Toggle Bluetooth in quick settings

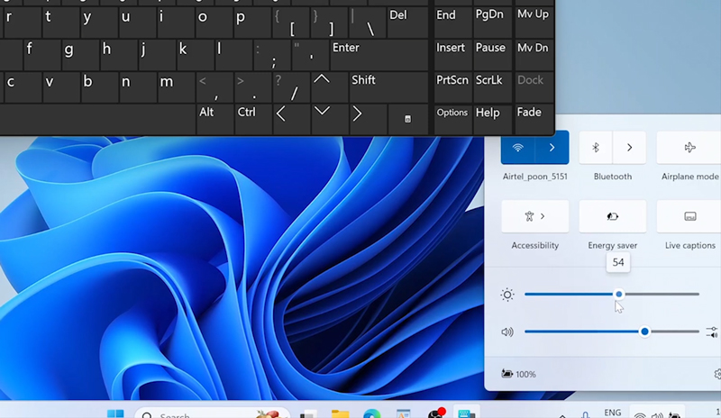(x=596, y=148)
